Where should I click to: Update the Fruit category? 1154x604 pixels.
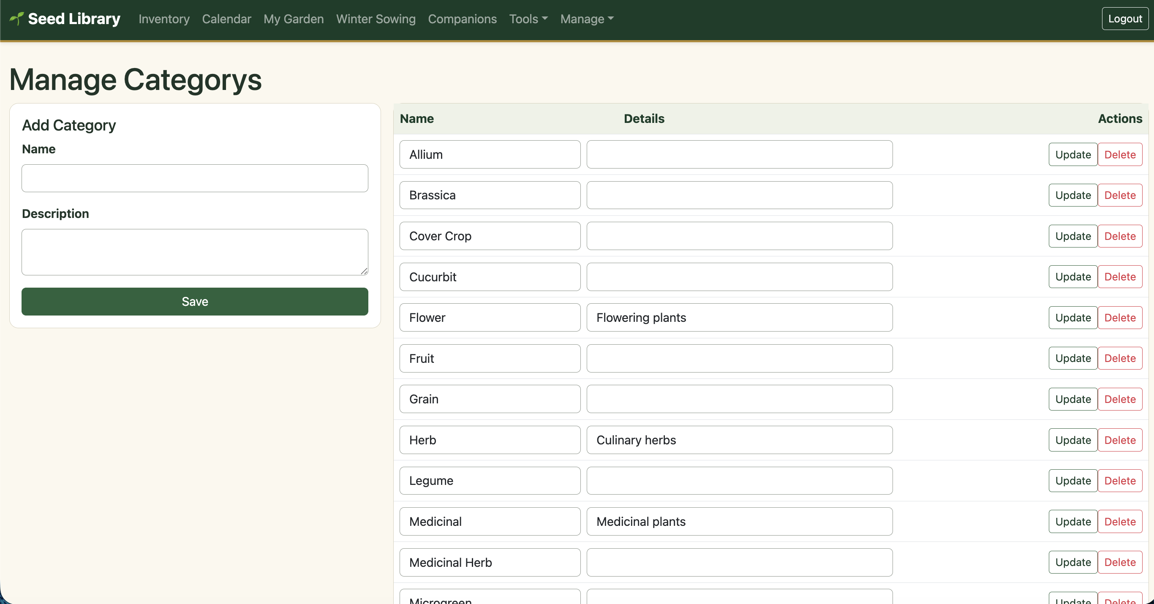[1073, 359]
